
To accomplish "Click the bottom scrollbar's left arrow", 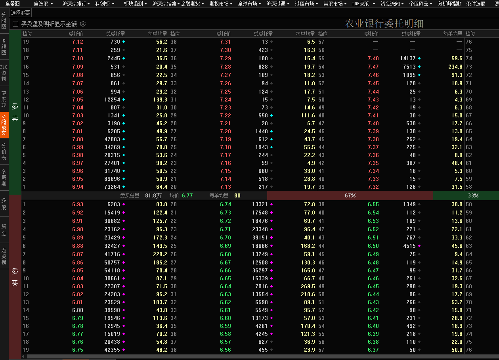I will click(24, 356).
